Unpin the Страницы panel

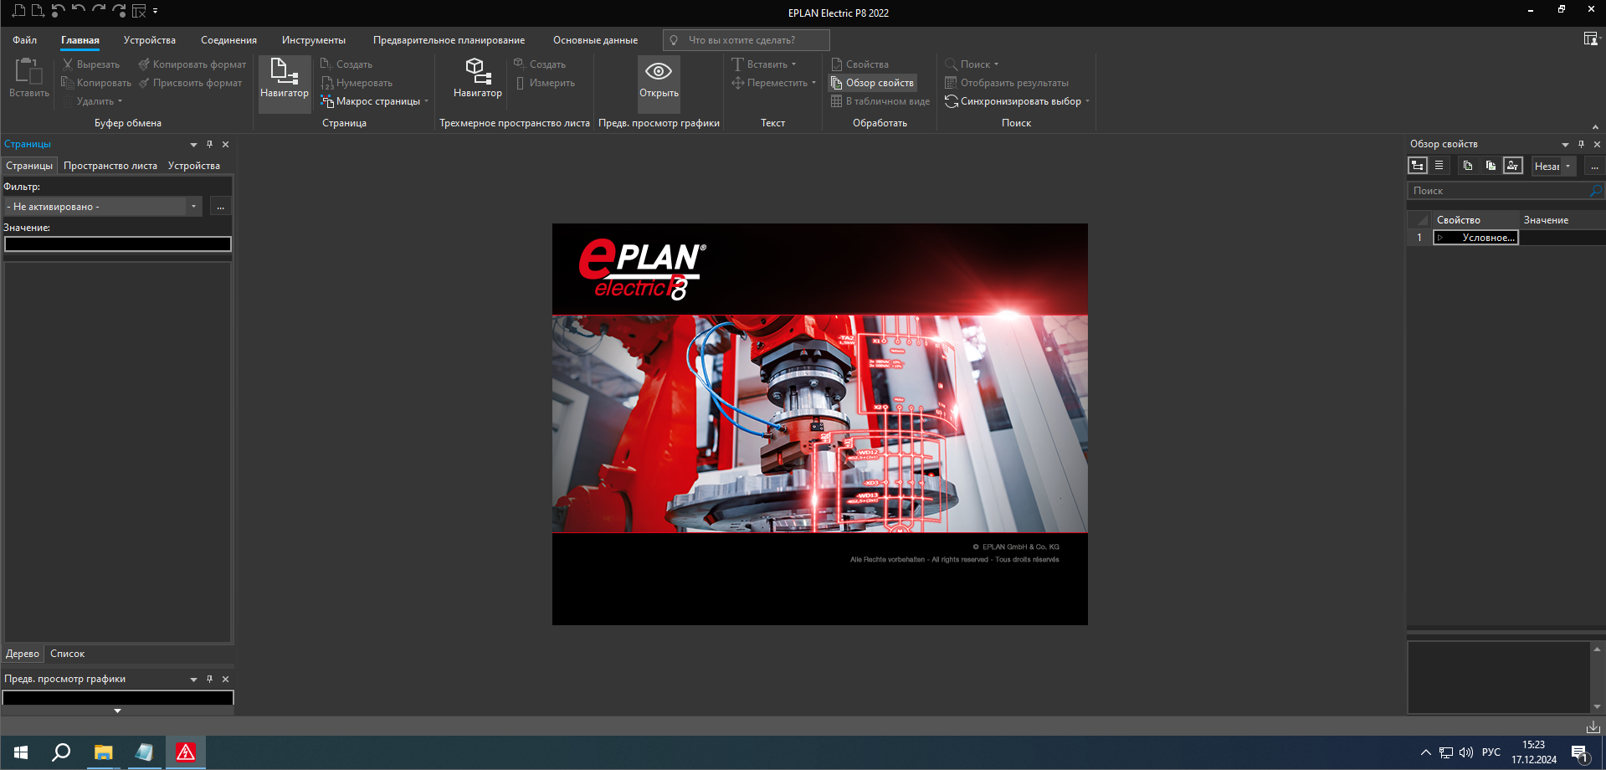tap(208, 144)
